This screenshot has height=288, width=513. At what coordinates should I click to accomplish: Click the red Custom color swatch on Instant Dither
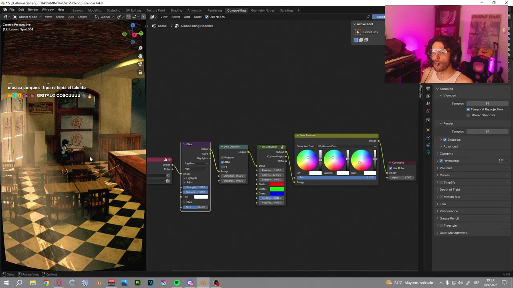coord(277,184)
